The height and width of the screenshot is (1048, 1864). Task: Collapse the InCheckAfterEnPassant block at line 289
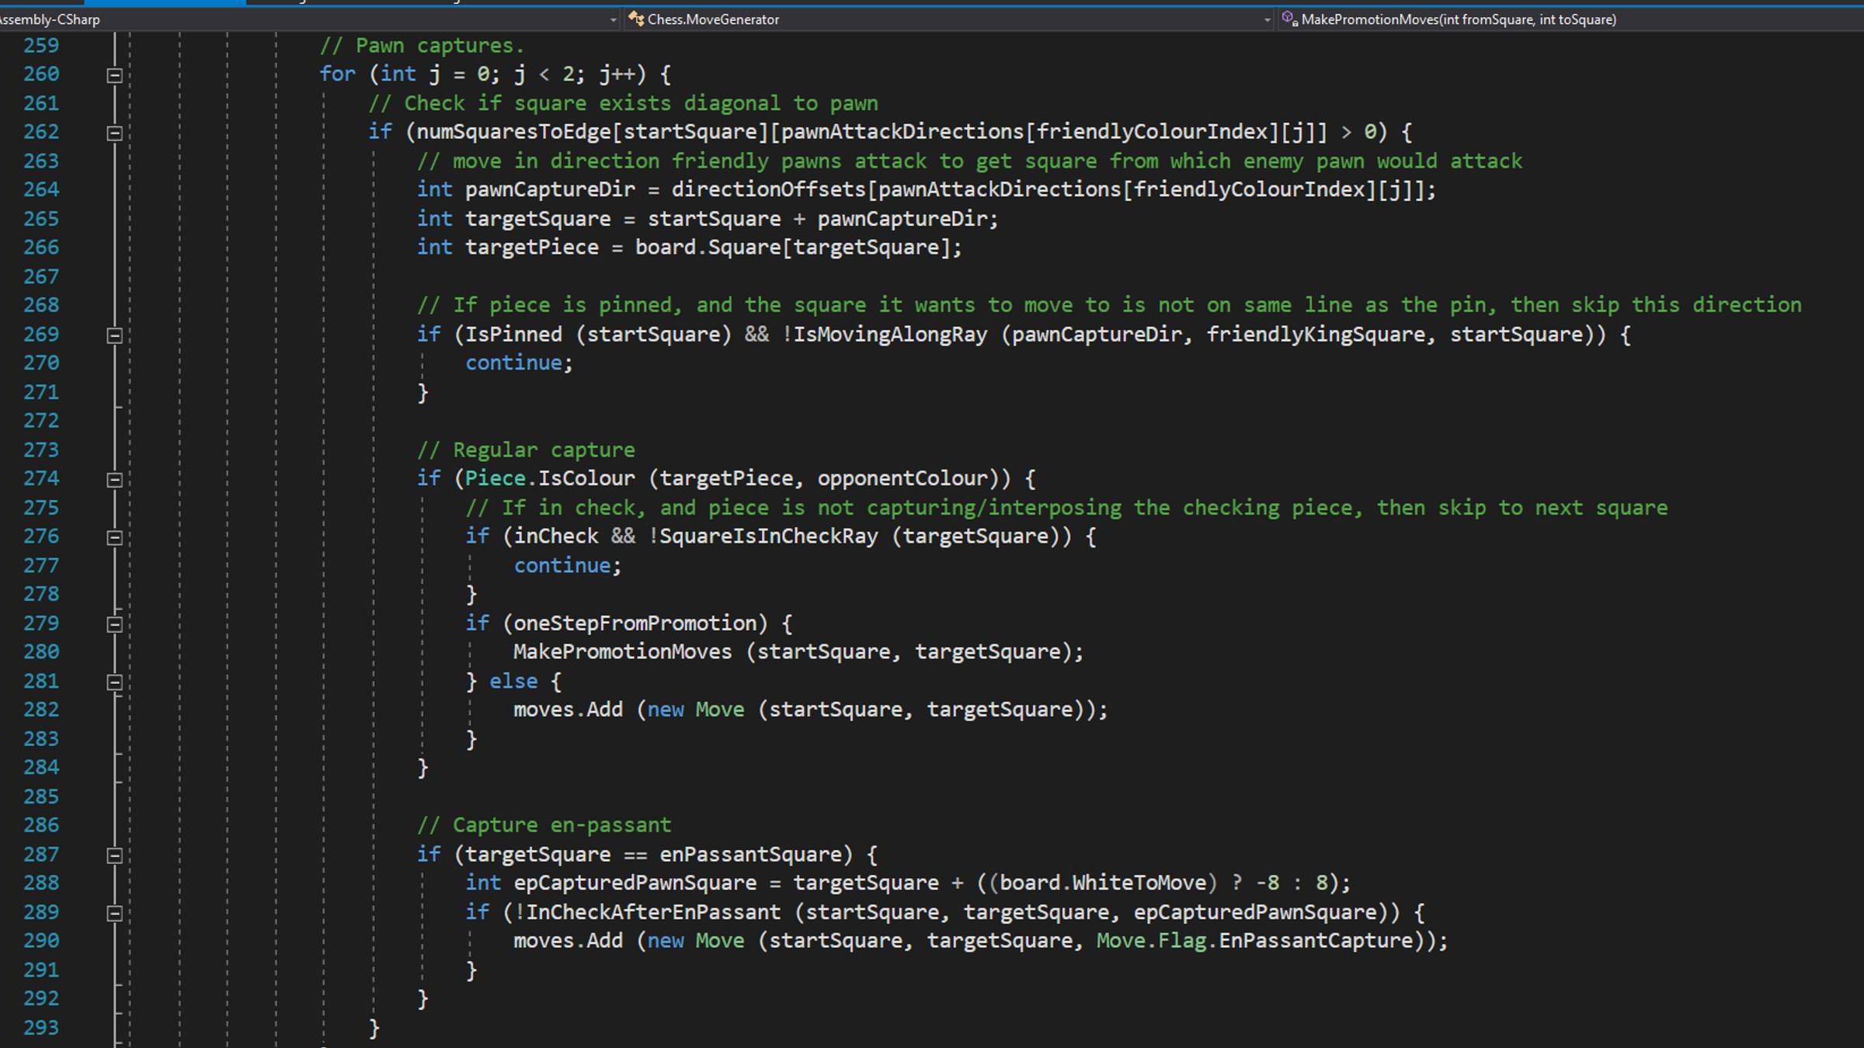(114, 913)
